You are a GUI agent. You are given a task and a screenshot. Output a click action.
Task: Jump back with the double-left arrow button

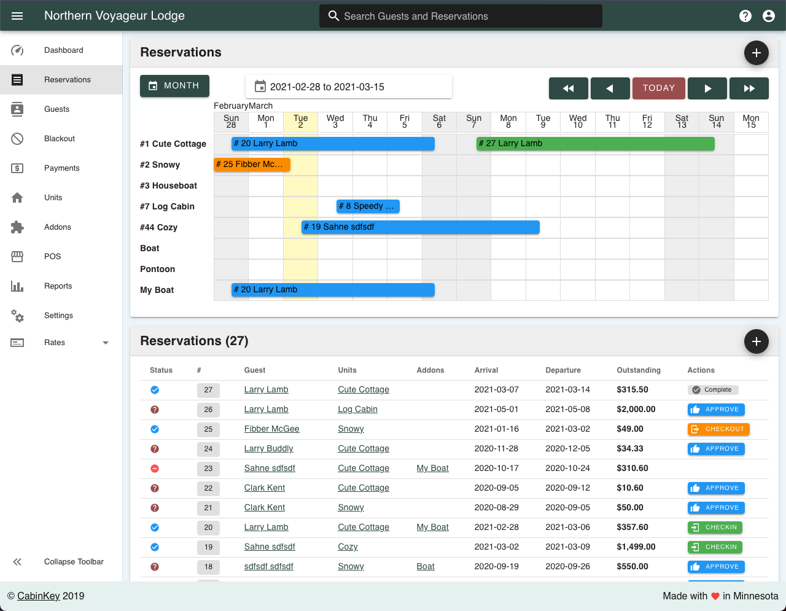pos(568,88)
